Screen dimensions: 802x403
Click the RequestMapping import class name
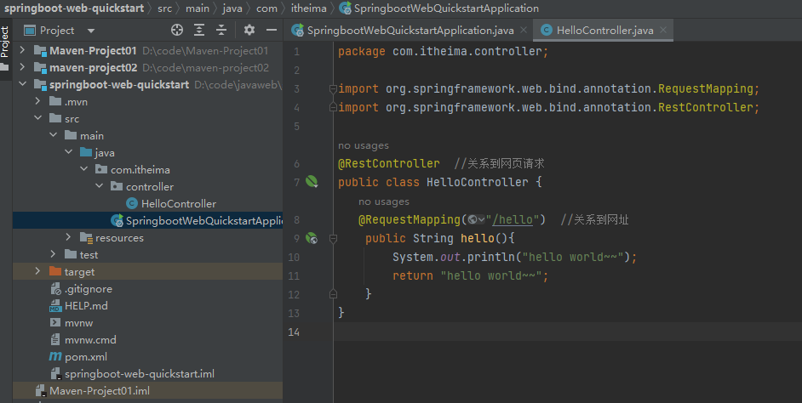[x=705, y=88]
